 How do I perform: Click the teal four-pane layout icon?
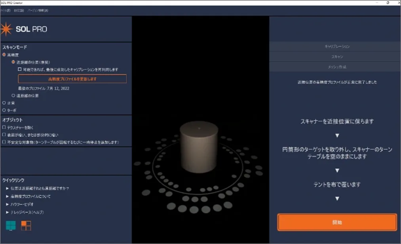click(11, 226)
